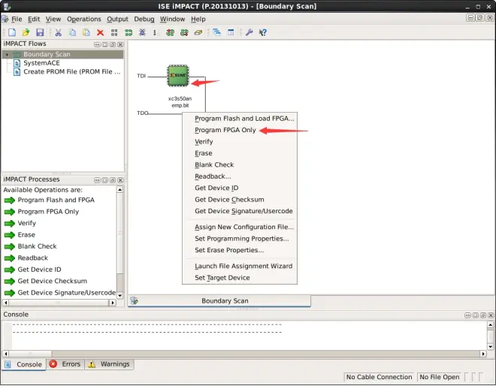496x386 pixels.
Task: Click the Initialize Chain toolbar icon
Action: (129, 32)
